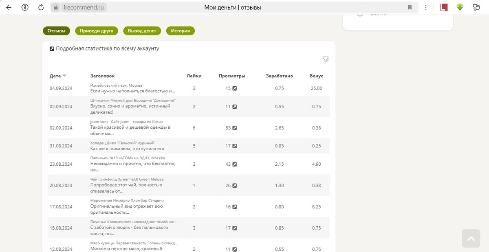The height and width of the screenshot is (252, 489).
Task: Open review 'Если нужно наполниться благостью и...'
Action: 133,91
